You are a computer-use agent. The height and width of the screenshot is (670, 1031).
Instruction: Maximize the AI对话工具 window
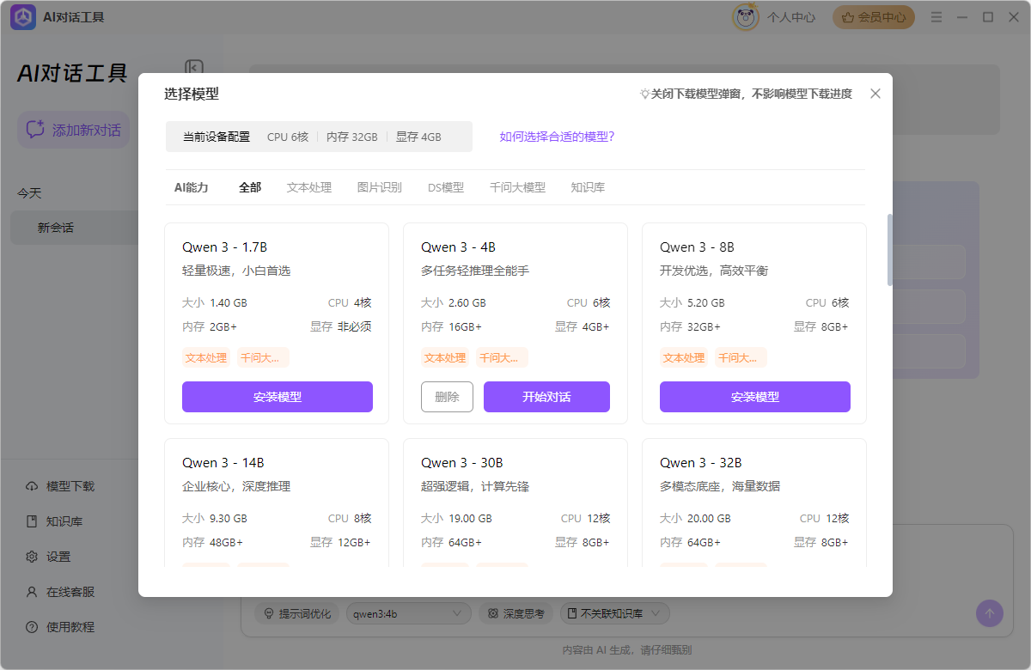988,17
